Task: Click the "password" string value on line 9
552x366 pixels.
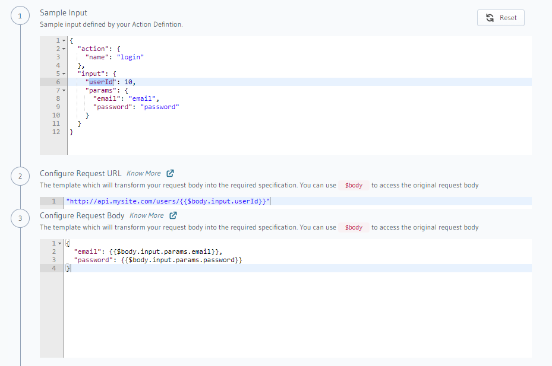Action: 159,107
